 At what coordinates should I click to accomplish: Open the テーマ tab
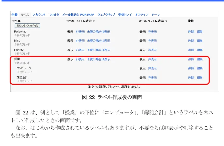[155, 15]
